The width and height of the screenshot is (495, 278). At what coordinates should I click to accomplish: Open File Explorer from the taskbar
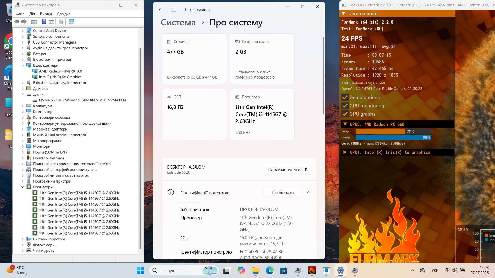tap(255, 270)
